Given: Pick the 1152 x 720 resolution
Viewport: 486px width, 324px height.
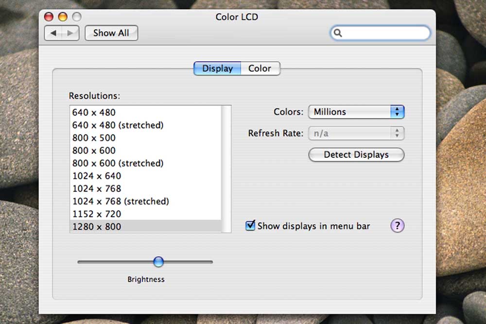Looking at the screenshot, I should 97,214.
